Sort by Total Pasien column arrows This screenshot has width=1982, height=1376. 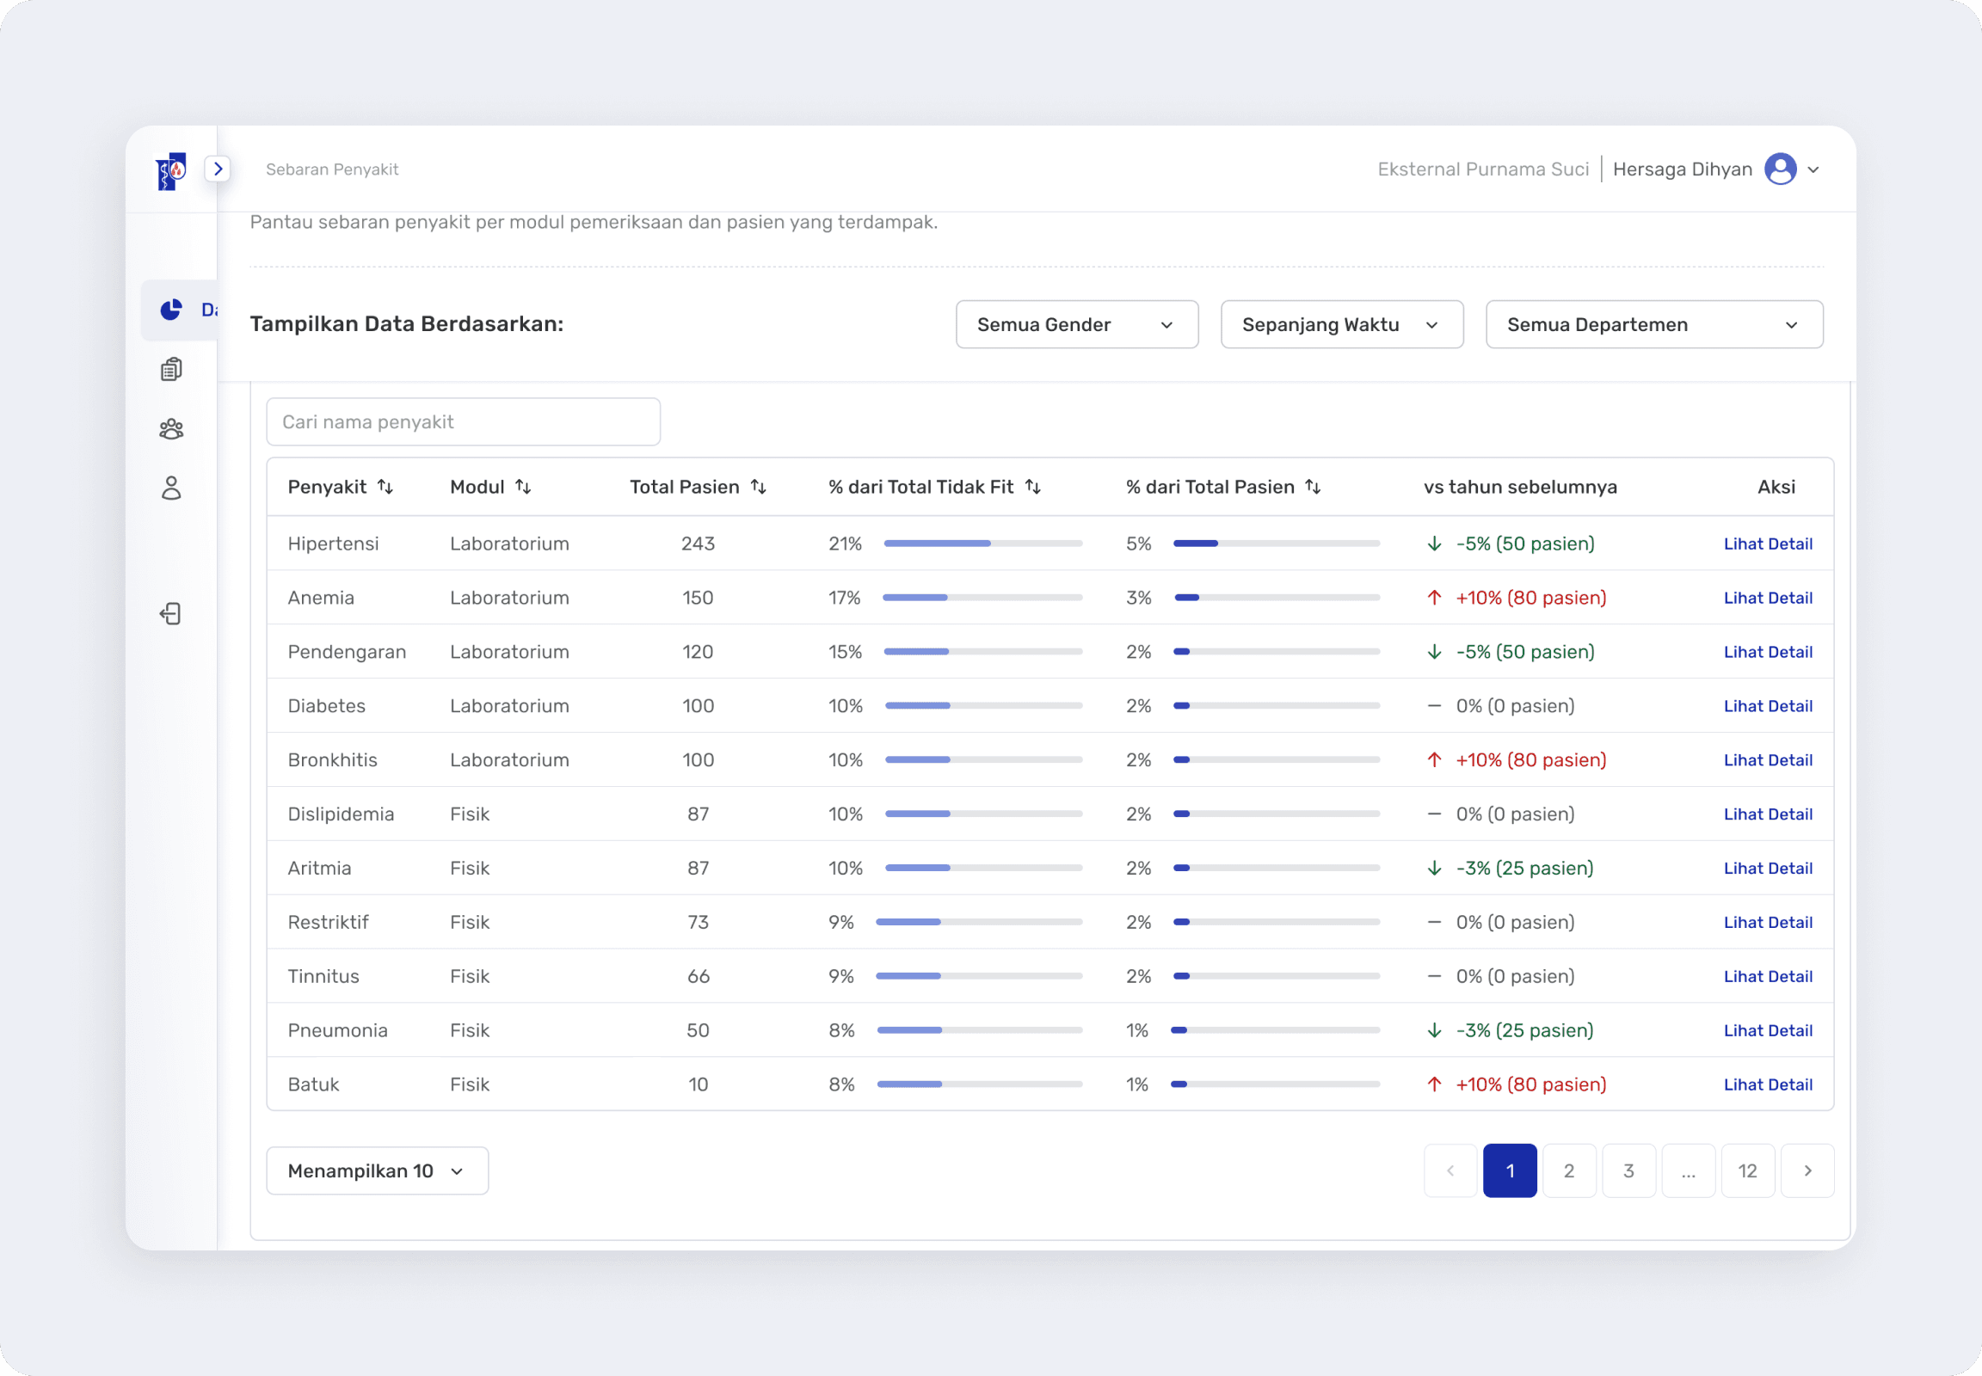[x=758, y=487]
